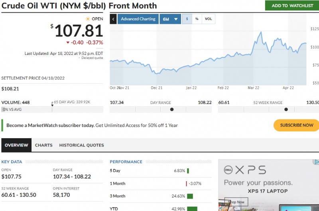Click the day range position dot

(172, 109)
